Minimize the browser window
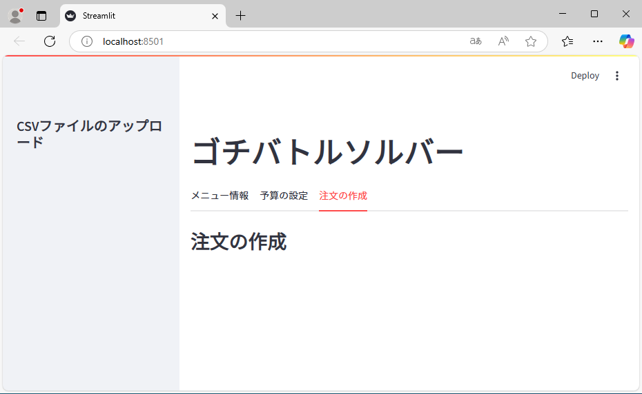The image size is (642, 394). pos(563,14)
